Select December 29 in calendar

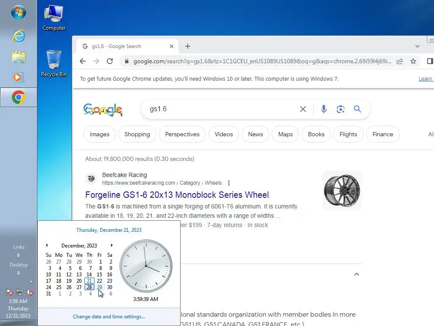[99, 287]
